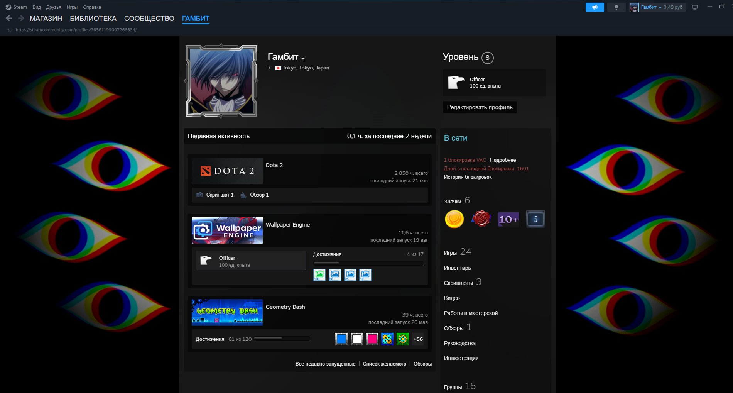Click the purple 10+ badge
The height and width of the screenshot is (393, 733).
pos(508,219)
